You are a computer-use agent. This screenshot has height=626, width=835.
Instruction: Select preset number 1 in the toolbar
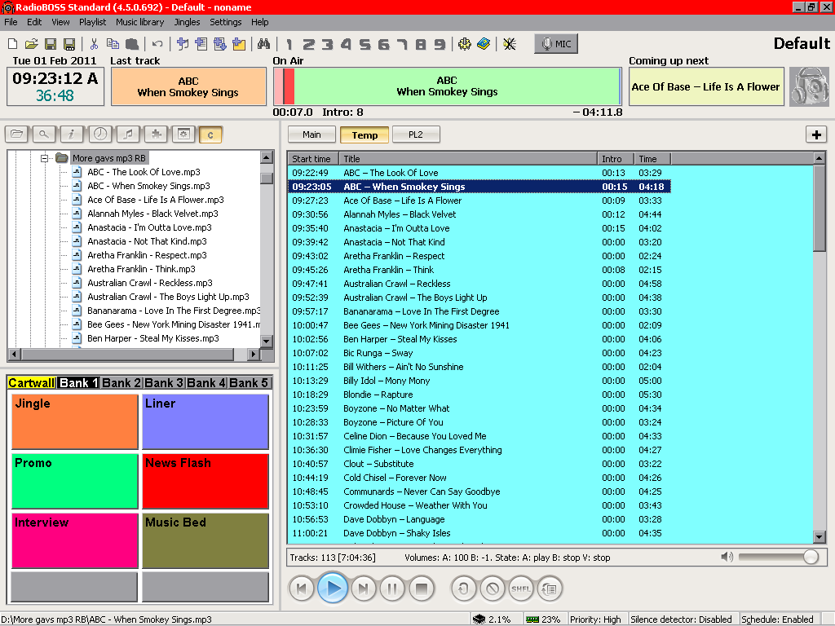click(289, 44)
